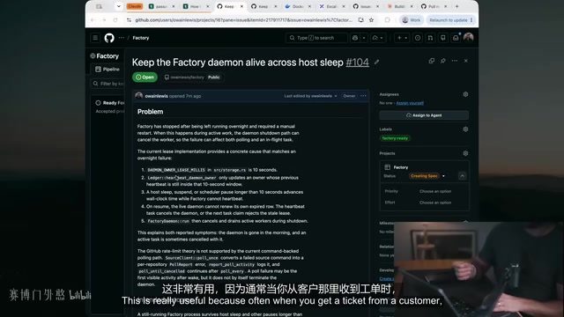Go back with browser back arrow
The image size is (564, 317).
coord(93,20)
